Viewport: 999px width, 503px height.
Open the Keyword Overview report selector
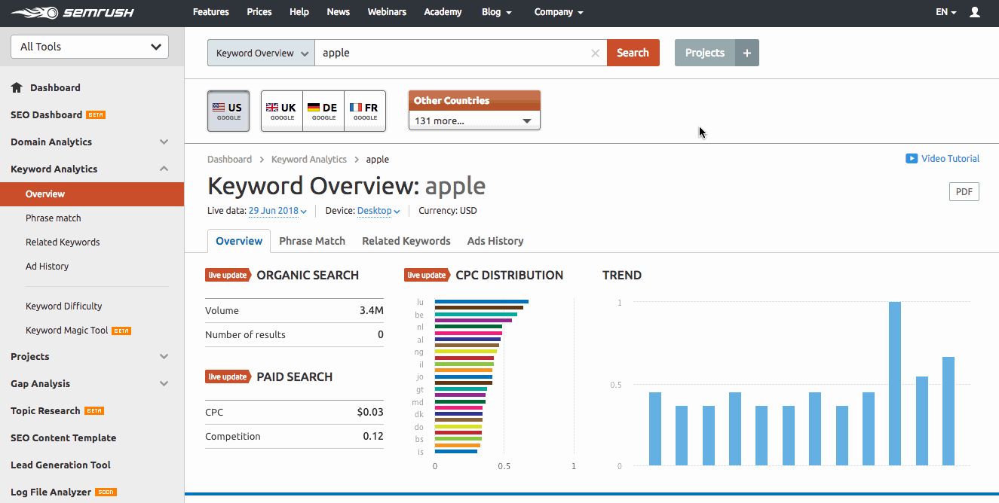pos(261,53)
